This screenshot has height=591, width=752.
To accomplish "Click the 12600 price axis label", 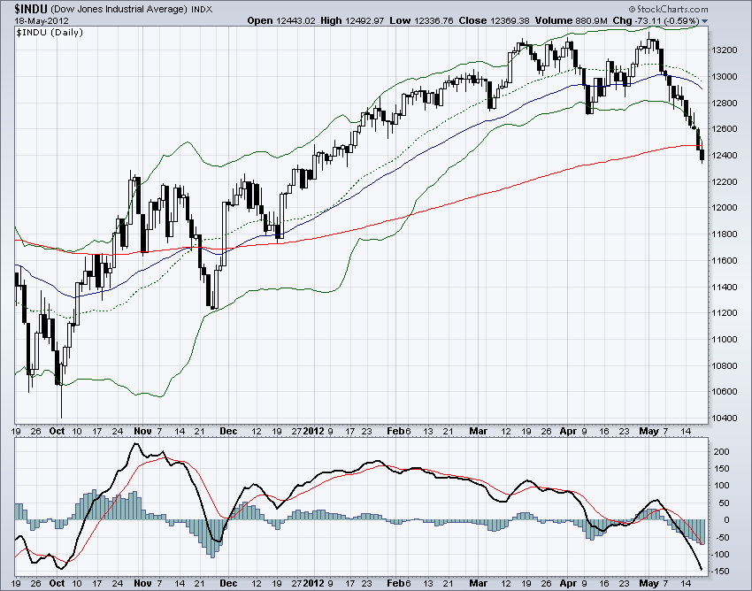I will tap(724, 129).
